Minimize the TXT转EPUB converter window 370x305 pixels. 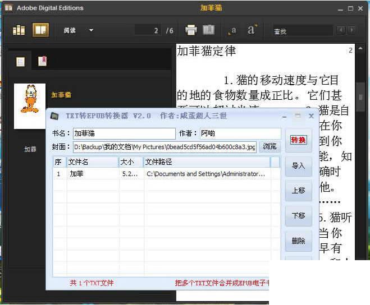click(285, 116)
